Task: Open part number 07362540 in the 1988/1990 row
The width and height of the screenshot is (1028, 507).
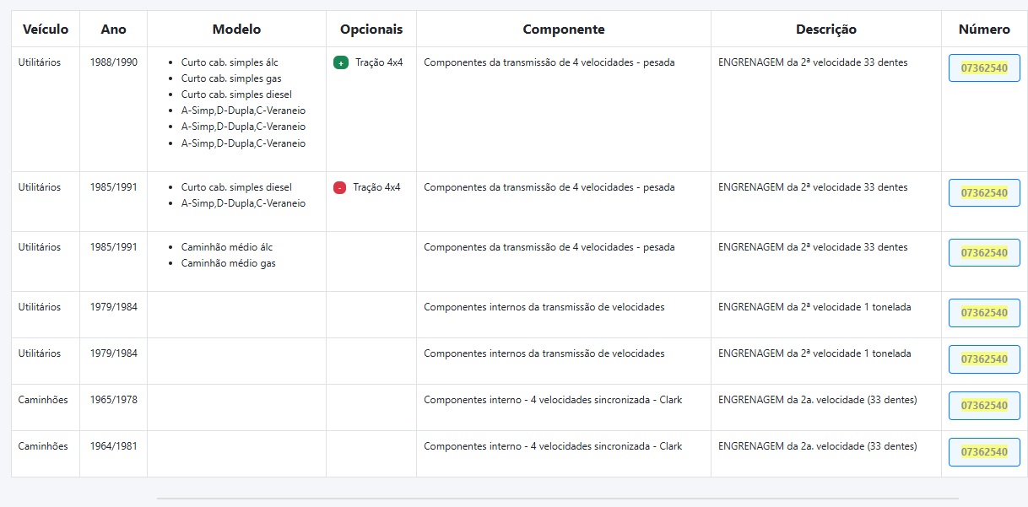Action: point(984,68)
